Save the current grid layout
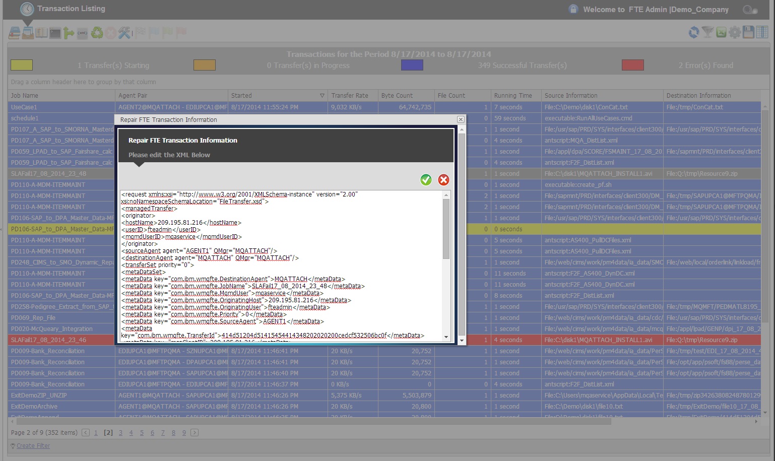The height and width of the screenshot is (461, 775). 748,32
